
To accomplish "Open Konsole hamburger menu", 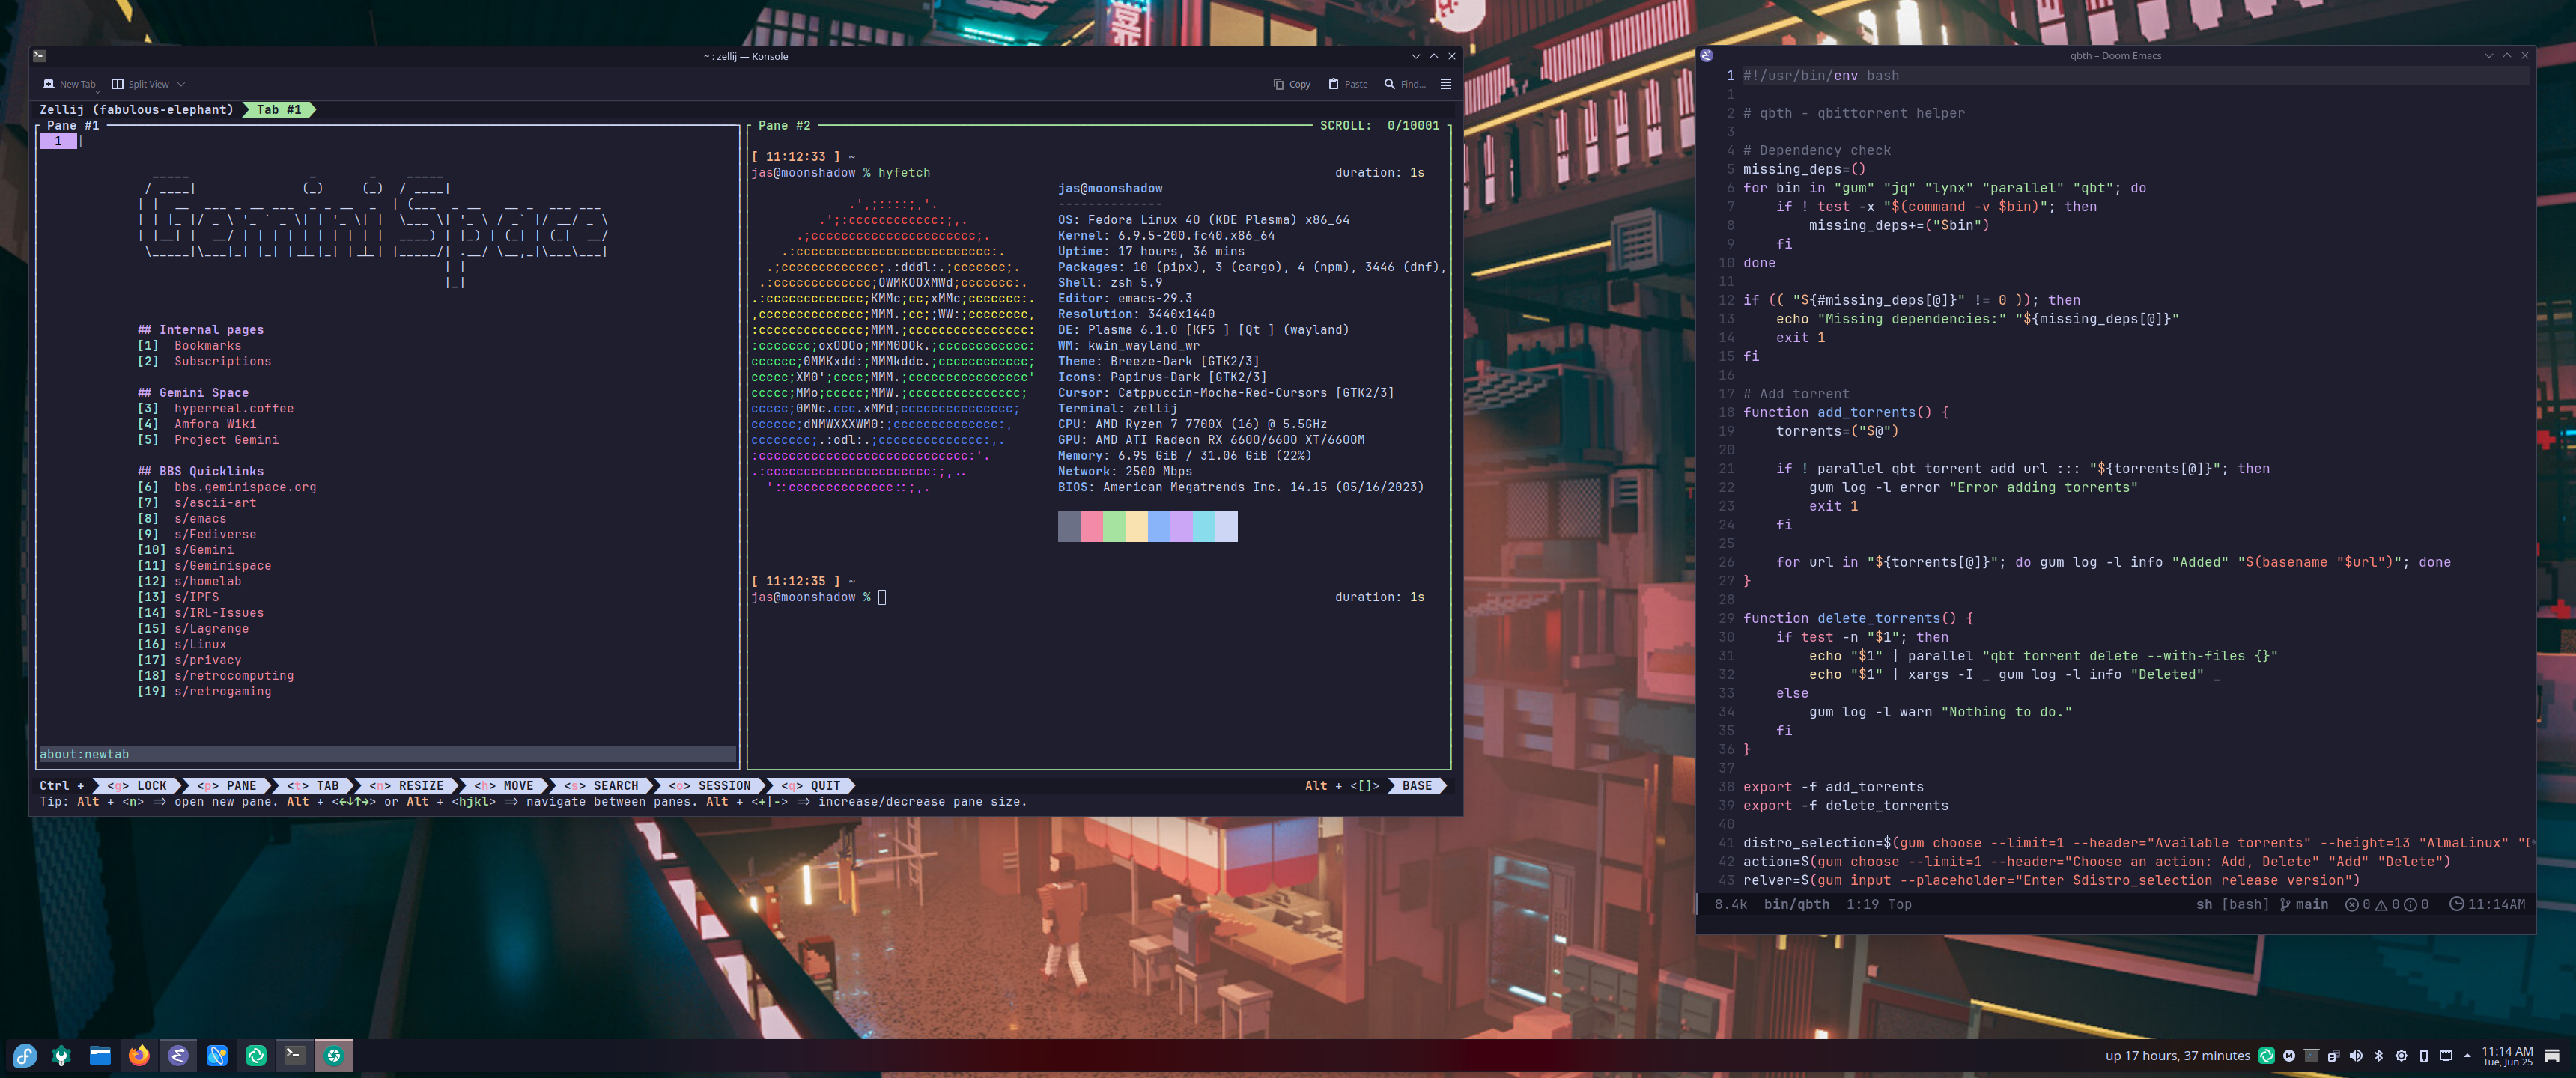I will click(x=1445, y=84).
